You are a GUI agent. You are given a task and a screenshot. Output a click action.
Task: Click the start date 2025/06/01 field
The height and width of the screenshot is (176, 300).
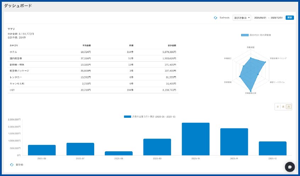260,18
